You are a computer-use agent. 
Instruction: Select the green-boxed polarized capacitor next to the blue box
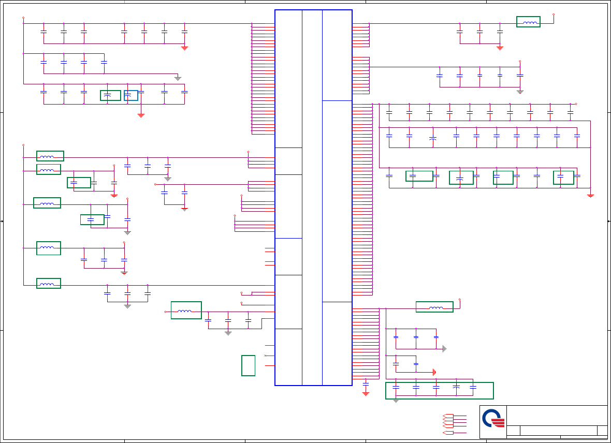click(x=111, y=95)
